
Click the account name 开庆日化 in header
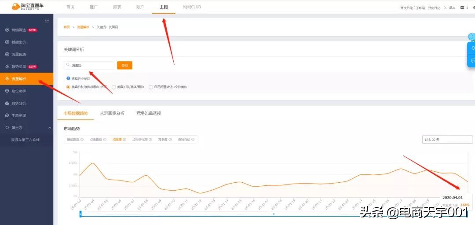[x=406, y=8]
